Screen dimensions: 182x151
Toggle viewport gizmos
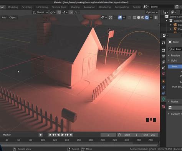110,18
